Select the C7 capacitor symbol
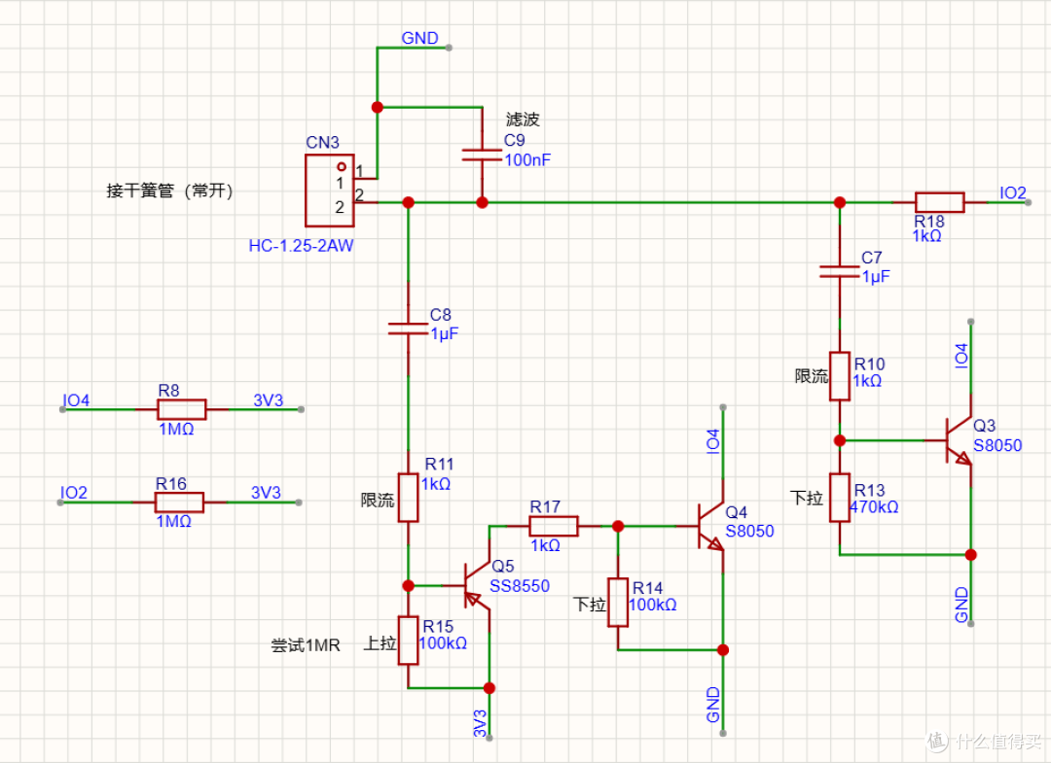The image size is (1051, 763). coord(839,271)
